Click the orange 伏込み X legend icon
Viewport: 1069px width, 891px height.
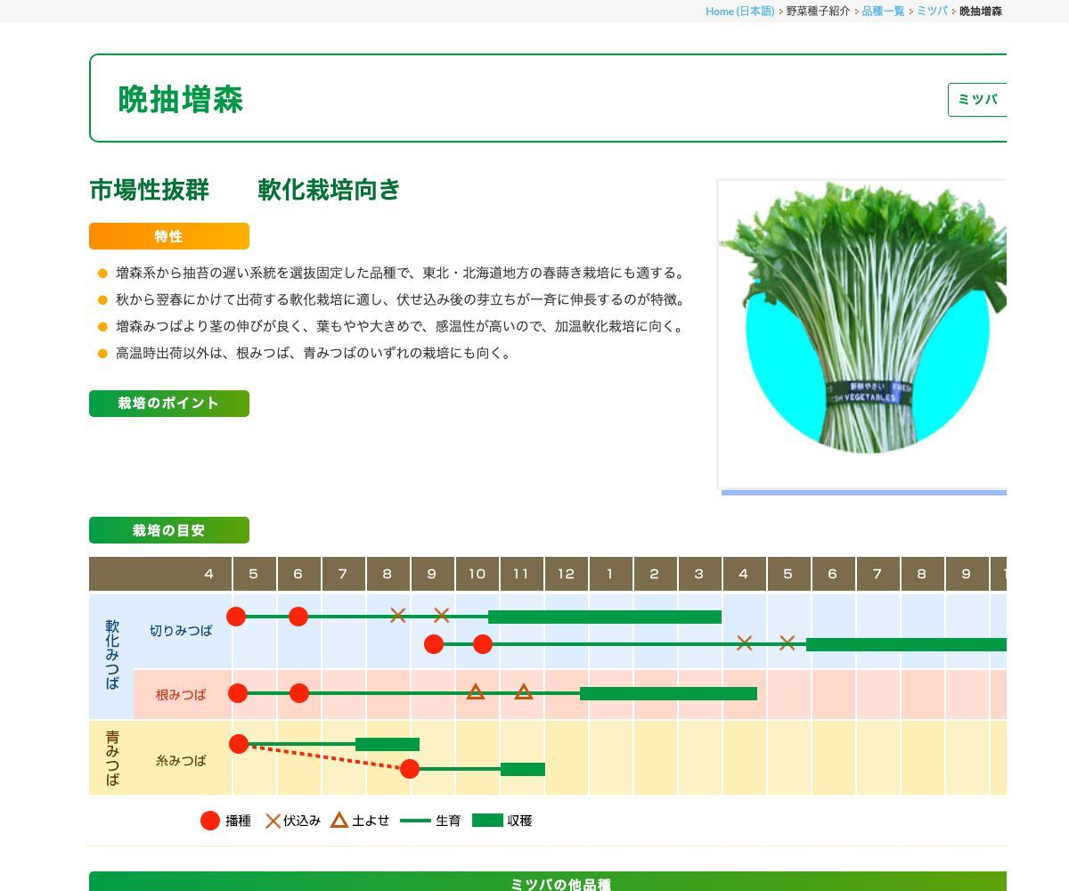pyautogui.click(x=274, y=821)
